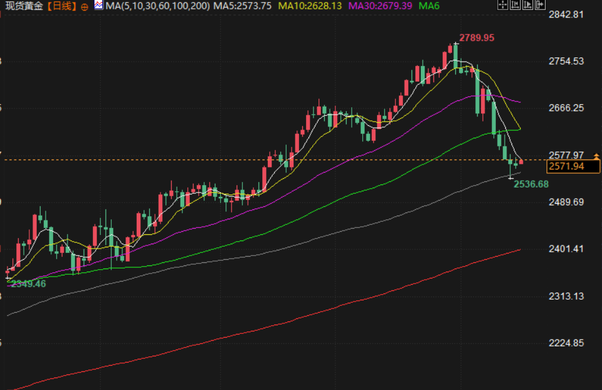Click the latest red candlestick near 2571
The height and width of the screenshot is (390, 602).
tap(521, 162)
